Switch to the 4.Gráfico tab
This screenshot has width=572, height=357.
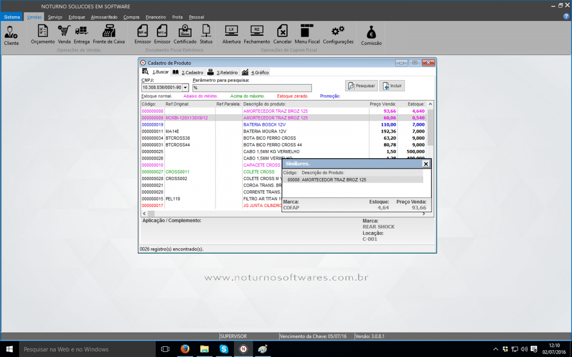click(x=255, y=72)
